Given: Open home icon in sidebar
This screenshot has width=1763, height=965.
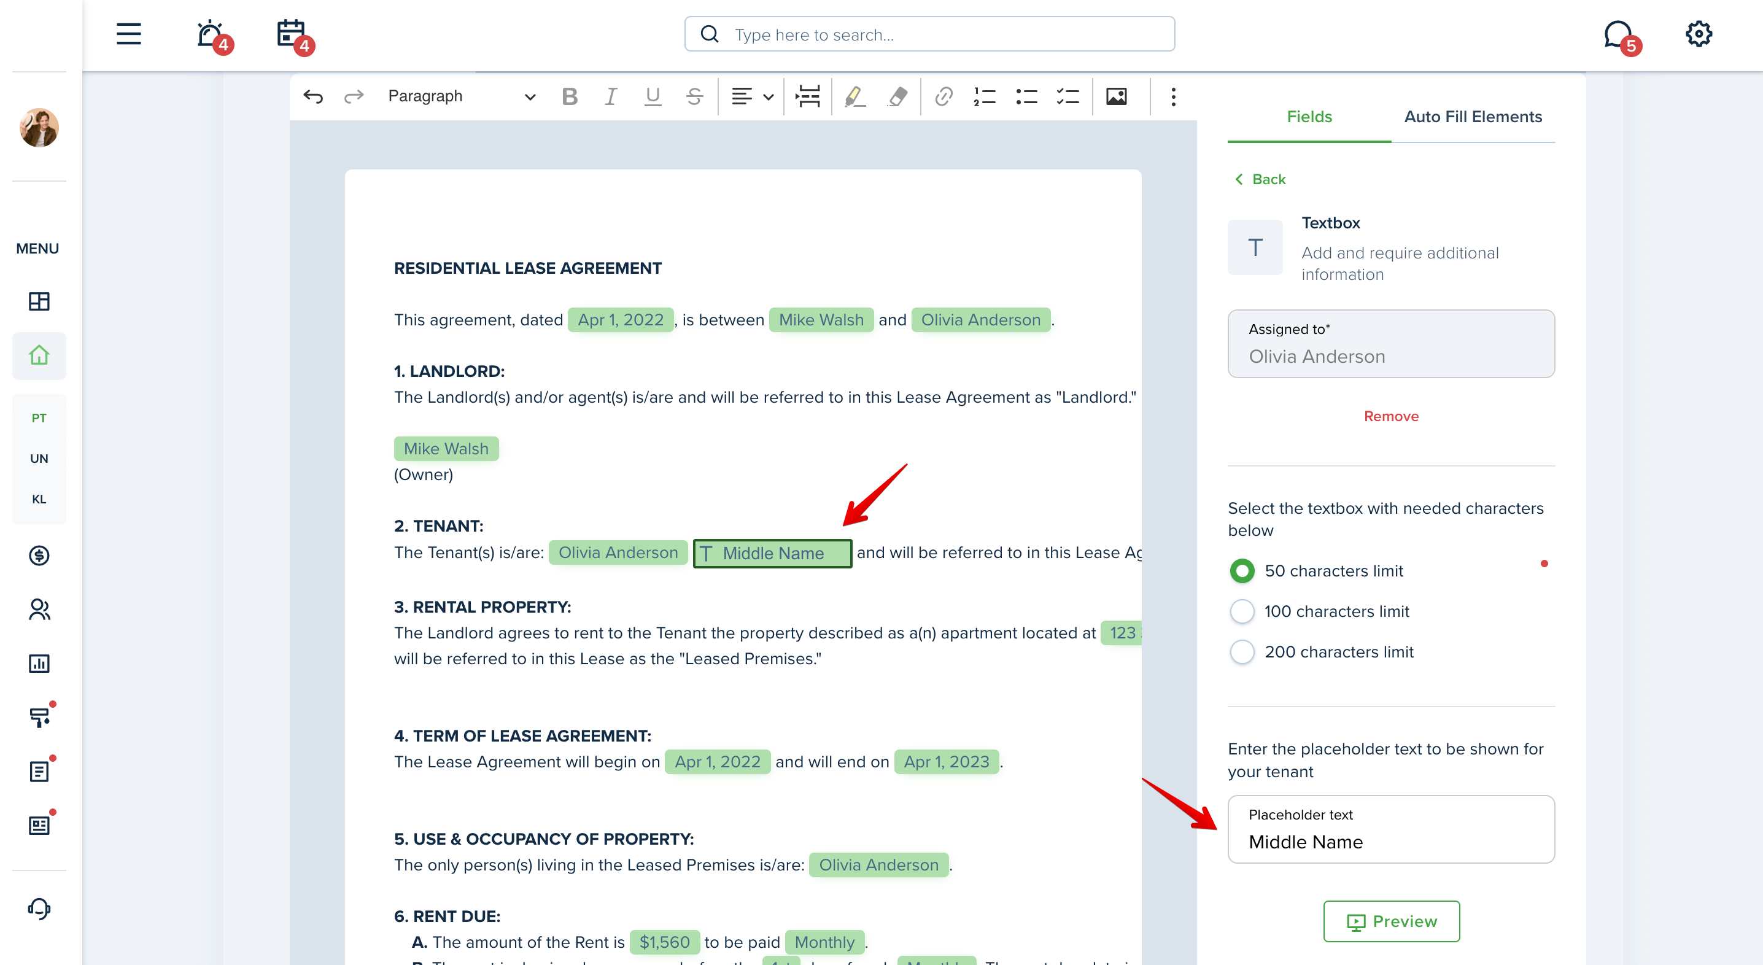Looking at the screenshot, I should (39, 355).
